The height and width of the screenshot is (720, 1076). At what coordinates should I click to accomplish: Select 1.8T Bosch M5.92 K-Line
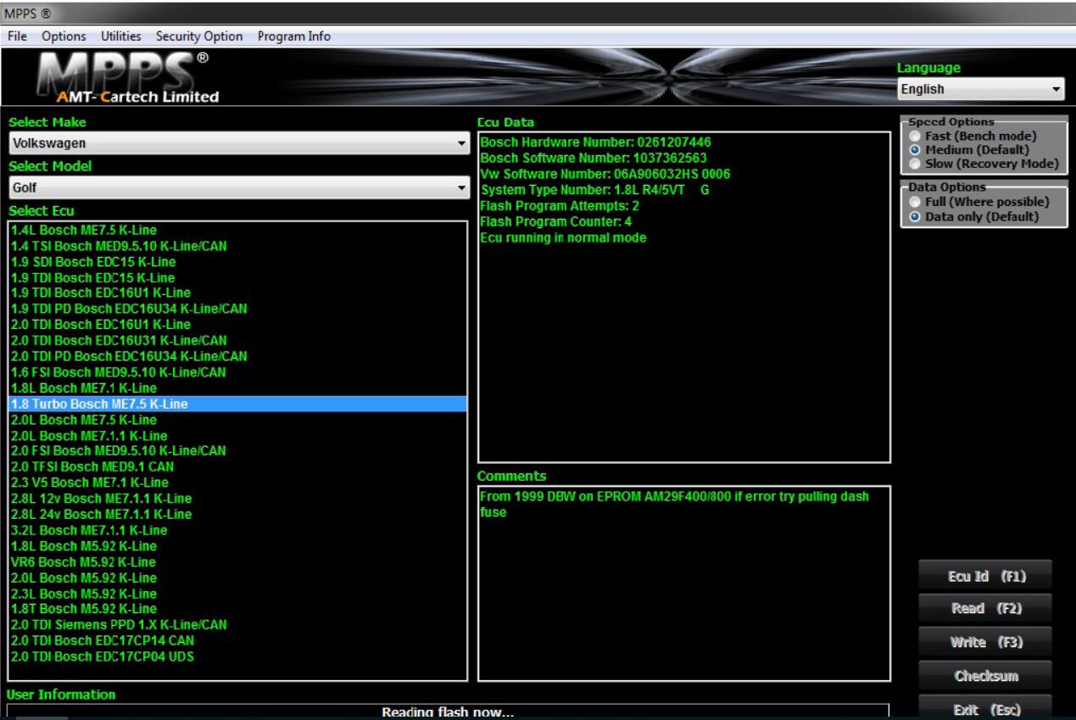tap(238, 609)
